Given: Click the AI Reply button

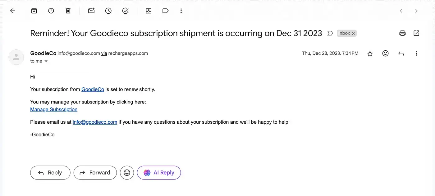Looking at the screenshot, I should (x=159, y=173).
